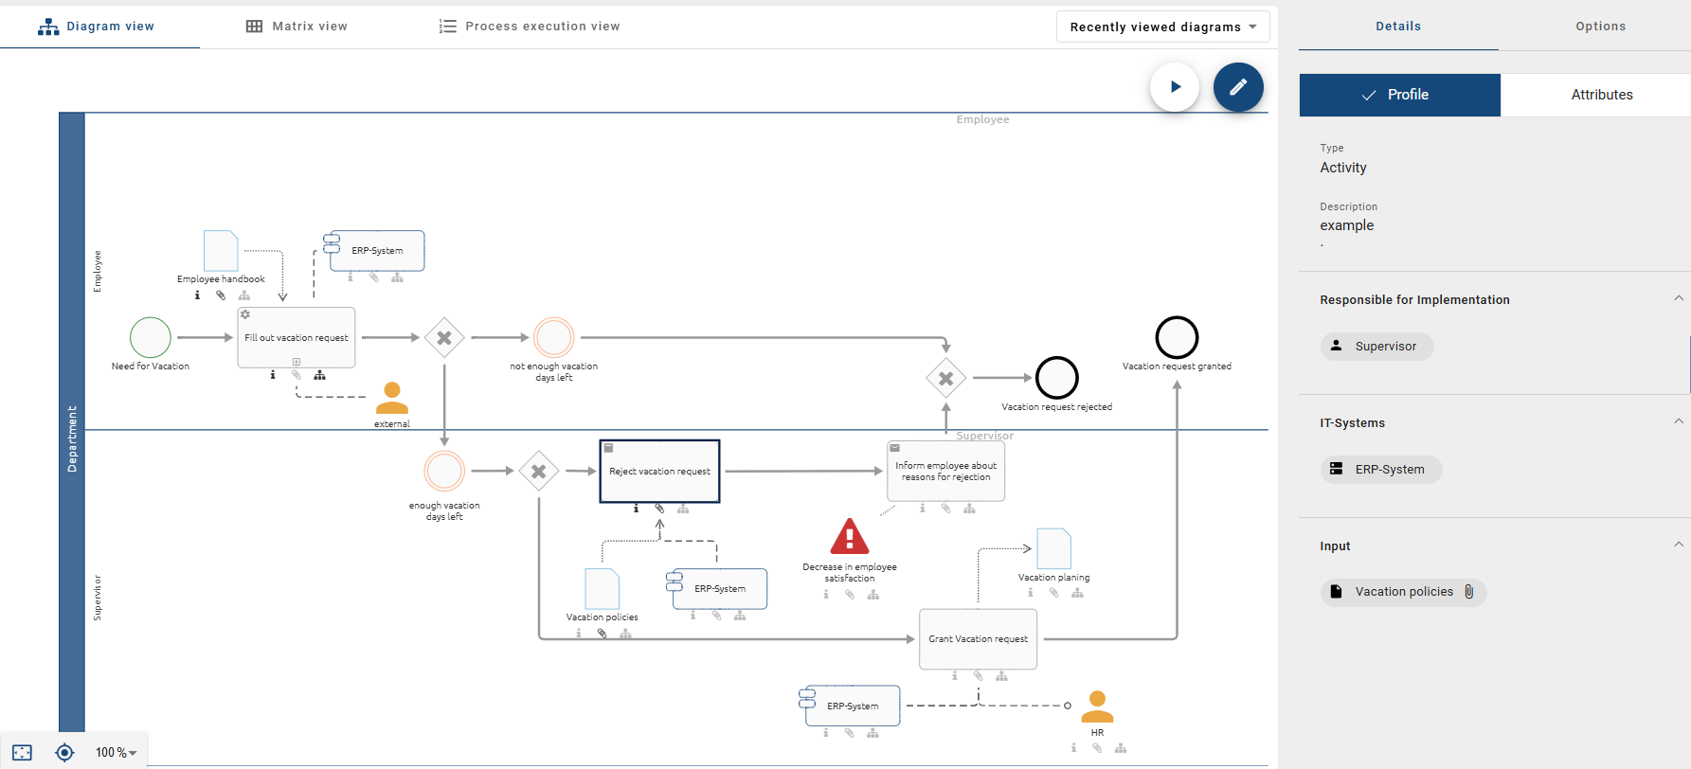Switch to Process execution view tab
The width and height of the screenshot is (1691, 769).
tap(530, 27)
